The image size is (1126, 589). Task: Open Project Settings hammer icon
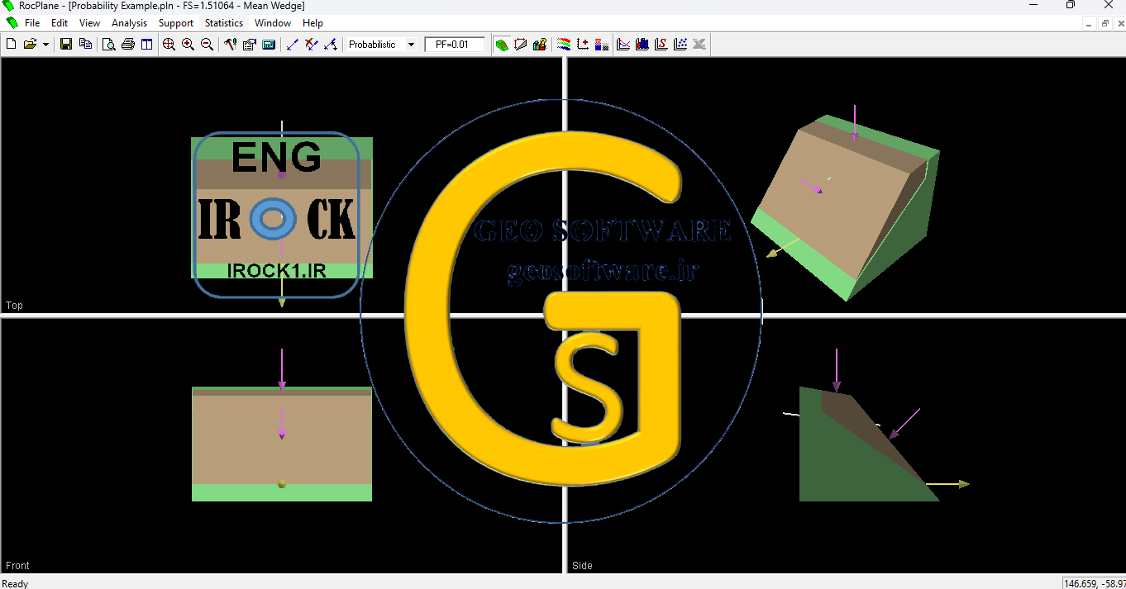pyautogui.click(x=231, y=44)
